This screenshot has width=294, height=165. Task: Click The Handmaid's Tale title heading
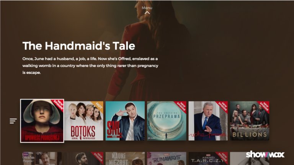[x=79, y=46]
